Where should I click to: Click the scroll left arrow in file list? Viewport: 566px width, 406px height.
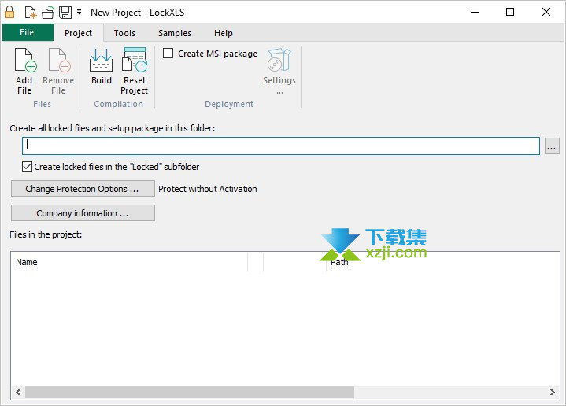(18, 393)
